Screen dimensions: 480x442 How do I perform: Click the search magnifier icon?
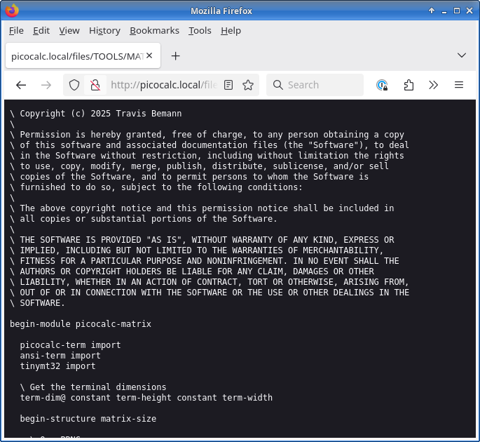pyautogui.click(x=278, y=85)
